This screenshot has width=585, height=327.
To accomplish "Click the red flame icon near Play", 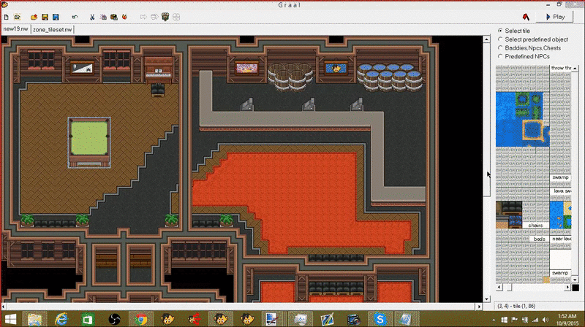I will pyautogui.click(x=526, y=17).
